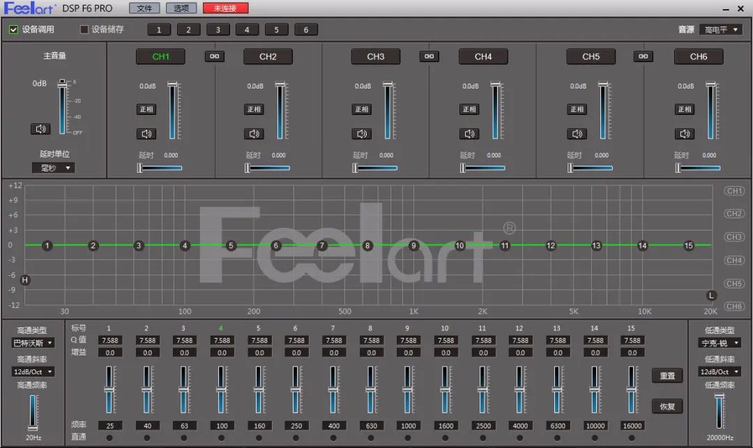Link CH1 and CH2 with chain icon
The width and height of the screenshot is (753, 448).
tap(214, 56)
